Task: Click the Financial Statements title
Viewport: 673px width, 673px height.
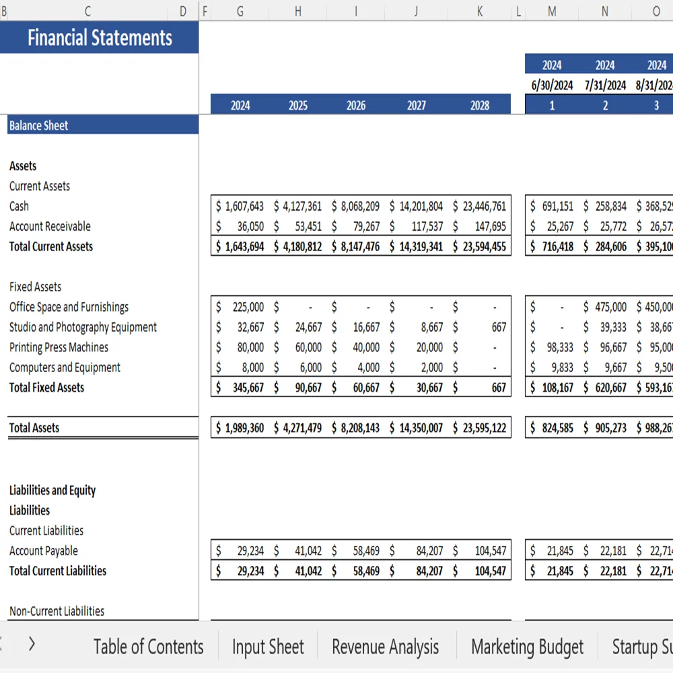Action: 98,38
